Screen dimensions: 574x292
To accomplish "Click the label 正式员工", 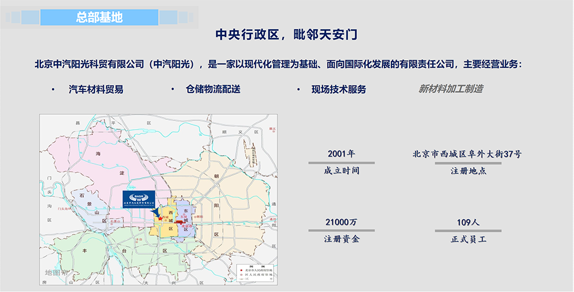I will pos(468,239).
